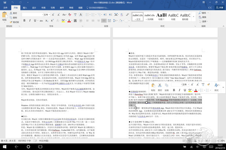Show paragraph marks icon in ribbon

tap(127, 15)
